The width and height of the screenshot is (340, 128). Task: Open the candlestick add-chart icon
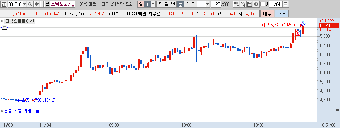(236, 4)
